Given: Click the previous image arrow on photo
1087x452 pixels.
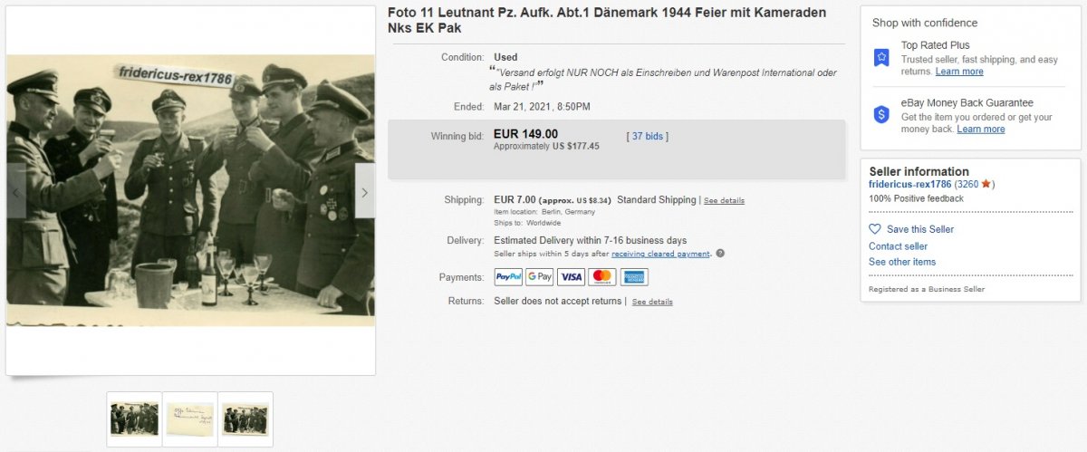Looking at the screenshot, I should 16,192.
